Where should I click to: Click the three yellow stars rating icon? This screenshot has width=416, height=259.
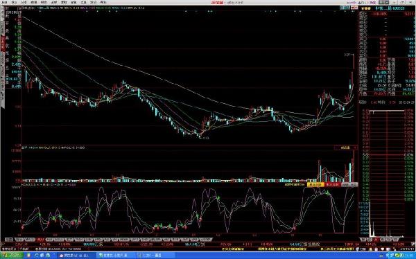365,8
